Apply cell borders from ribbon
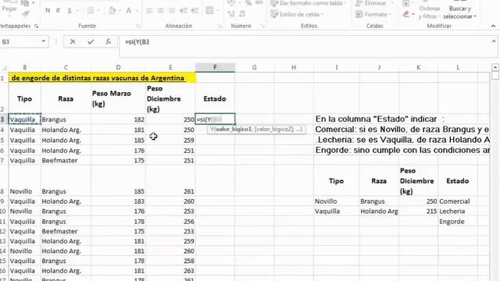This screenshot has width=500, height=281. [91, 10]
